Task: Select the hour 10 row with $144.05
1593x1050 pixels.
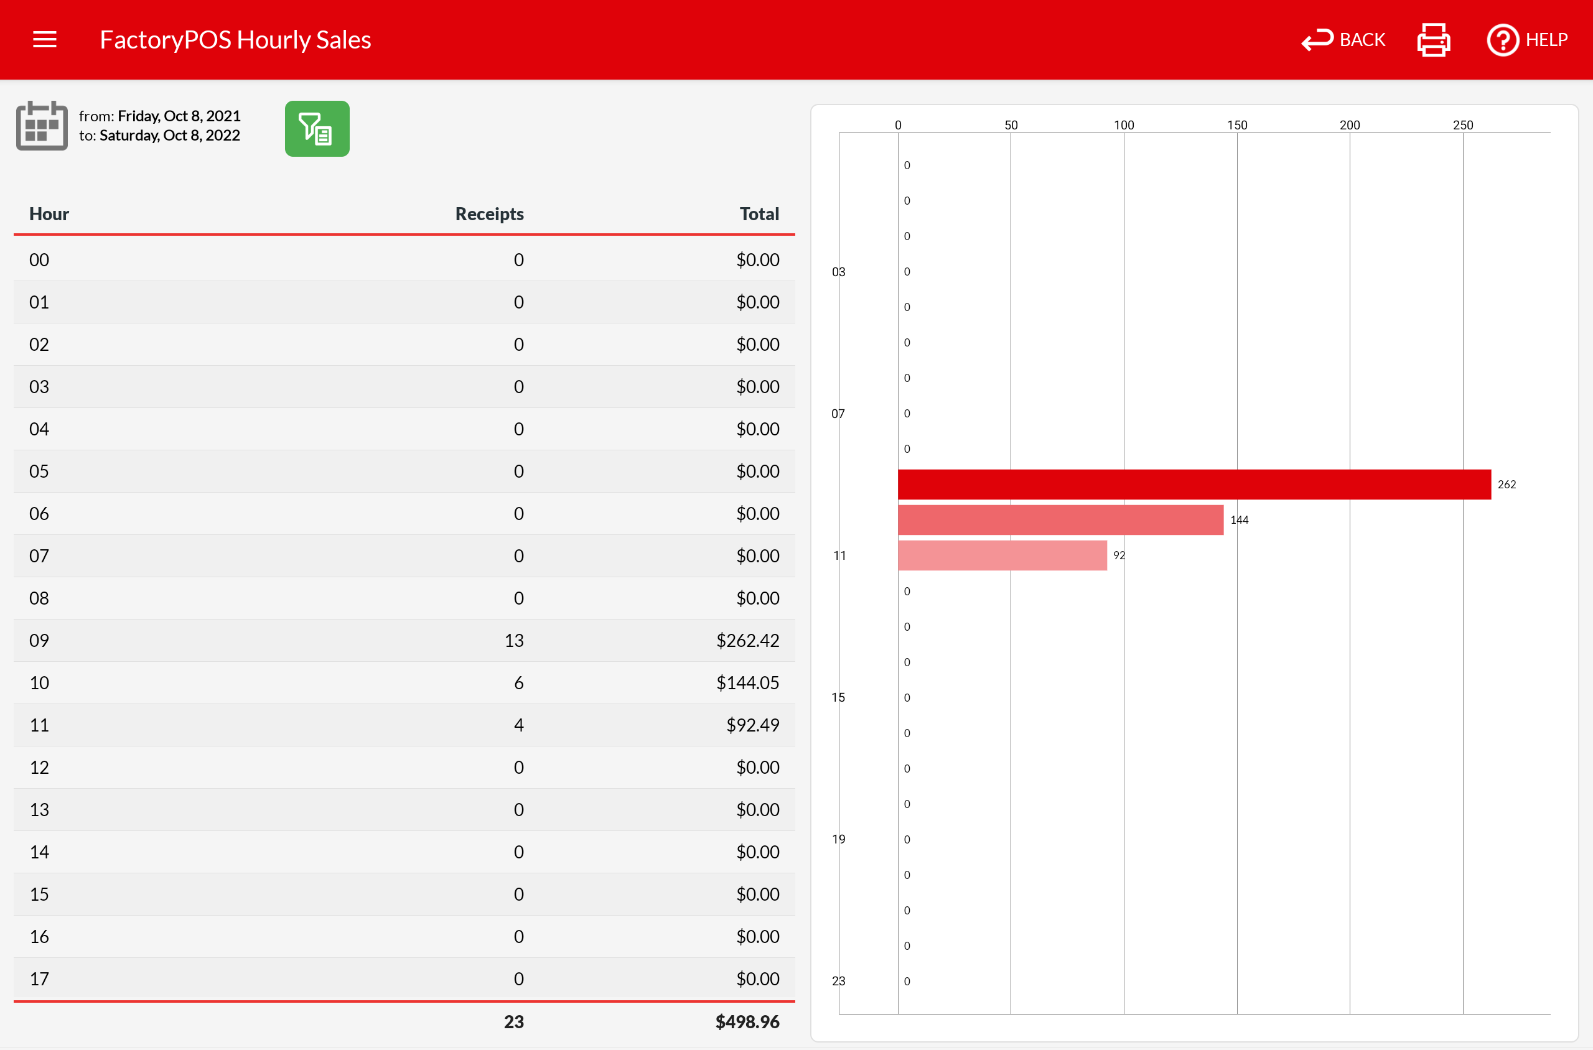Action: coord(403,682)
